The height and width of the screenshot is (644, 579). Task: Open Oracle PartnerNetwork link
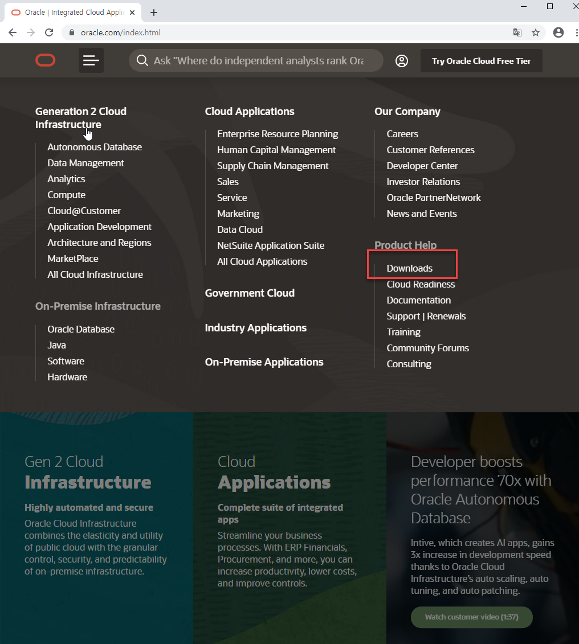434,198
